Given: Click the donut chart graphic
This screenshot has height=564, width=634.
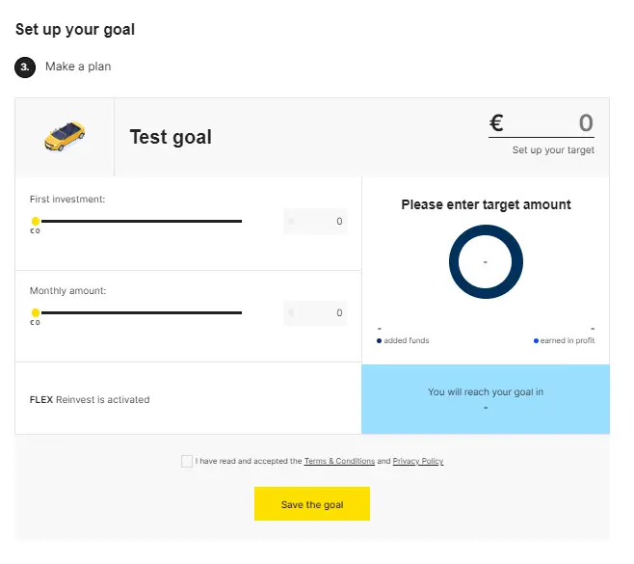Looking at the screenshot, I should click(486, 262).
